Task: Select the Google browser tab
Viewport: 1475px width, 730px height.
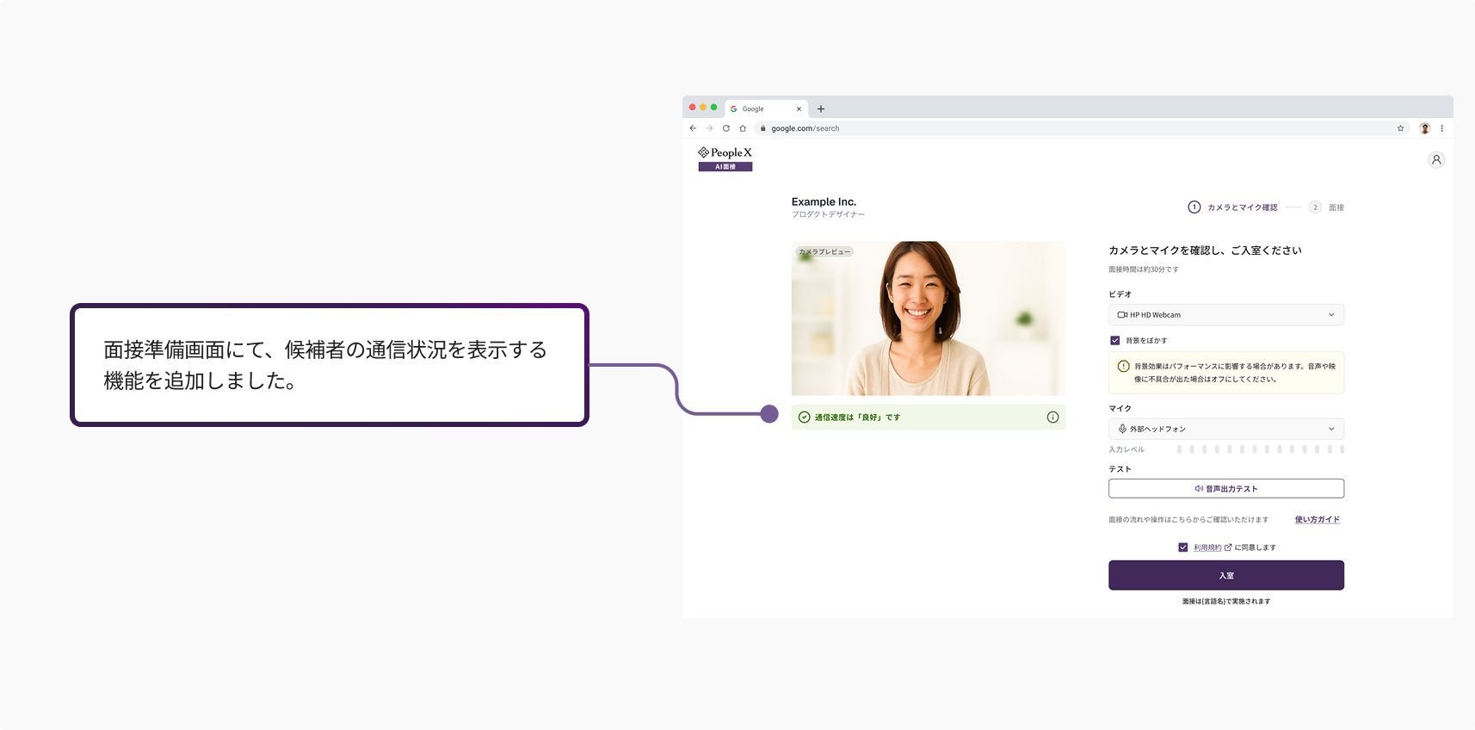Action: pos(765,109)
